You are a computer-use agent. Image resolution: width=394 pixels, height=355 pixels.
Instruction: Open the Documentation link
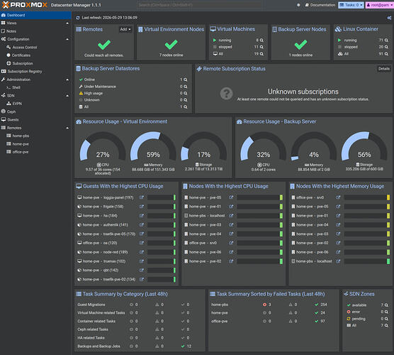click(320, 5)
